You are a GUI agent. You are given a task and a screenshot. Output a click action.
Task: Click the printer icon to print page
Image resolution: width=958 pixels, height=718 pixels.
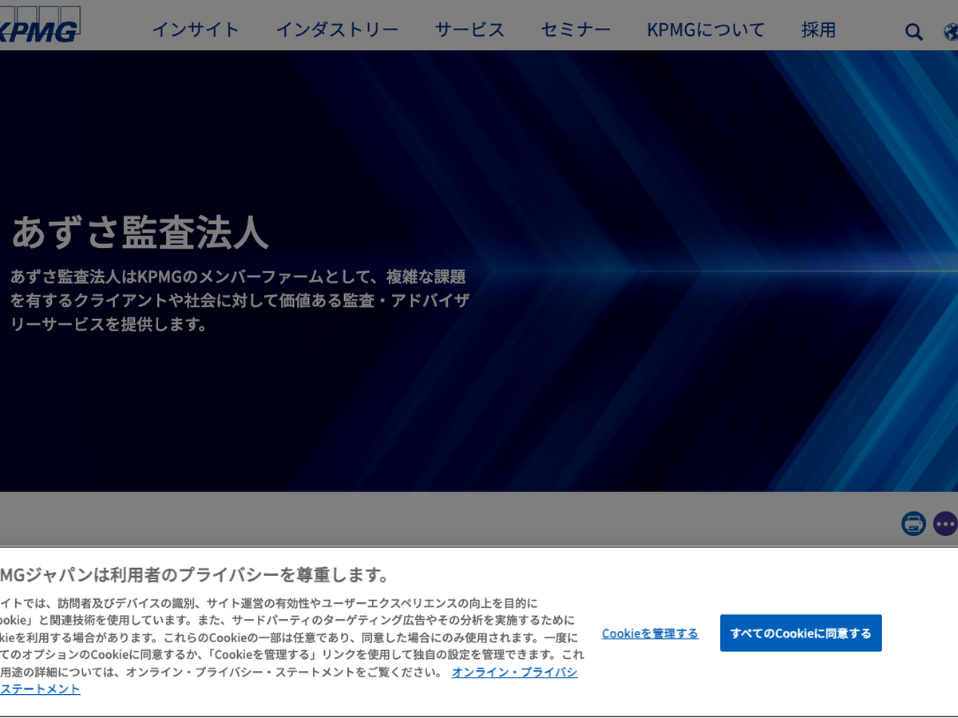click(913, 523)
